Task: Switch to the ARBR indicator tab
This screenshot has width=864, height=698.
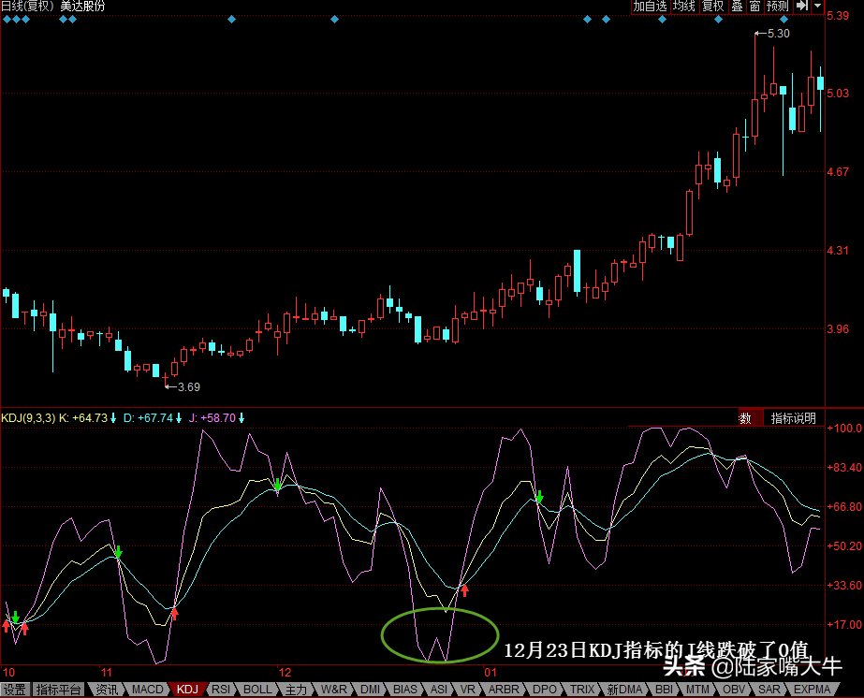Action: click(504, 690)
